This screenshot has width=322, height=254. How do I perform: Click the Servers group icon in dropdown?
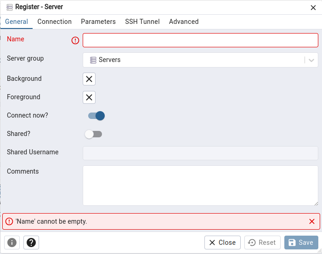[x=93, y=60]
